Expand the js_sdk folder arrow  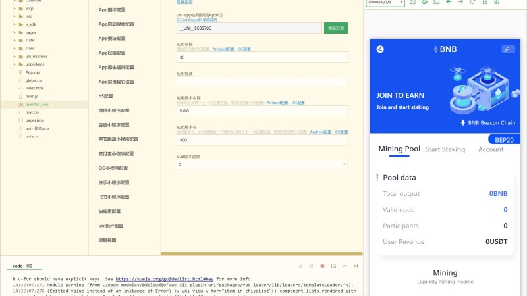tap(14, 24)
